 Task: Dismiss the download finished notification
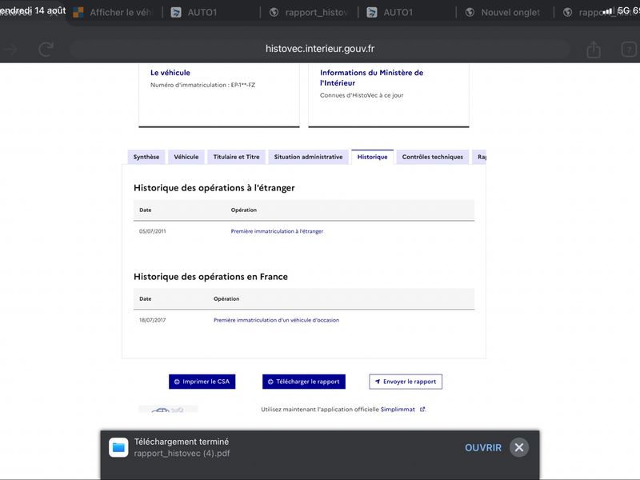coord(519,448)
